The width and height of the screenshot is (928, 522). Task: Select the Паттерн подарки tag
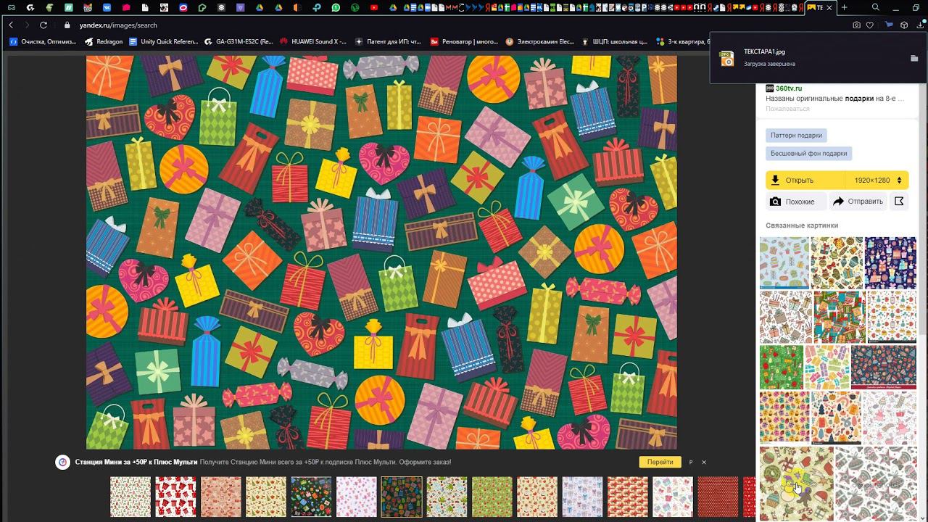pyautogui.click(x=796, y=136)
